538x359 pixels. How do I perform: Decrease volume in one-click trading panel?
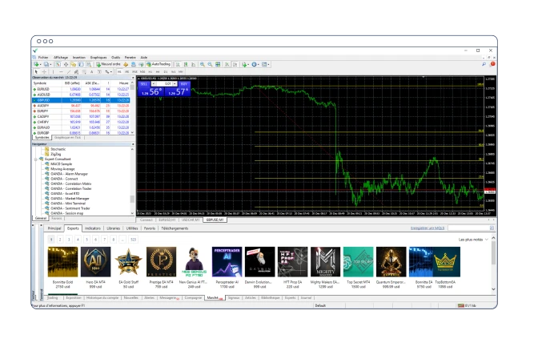[x=154, y=84]
